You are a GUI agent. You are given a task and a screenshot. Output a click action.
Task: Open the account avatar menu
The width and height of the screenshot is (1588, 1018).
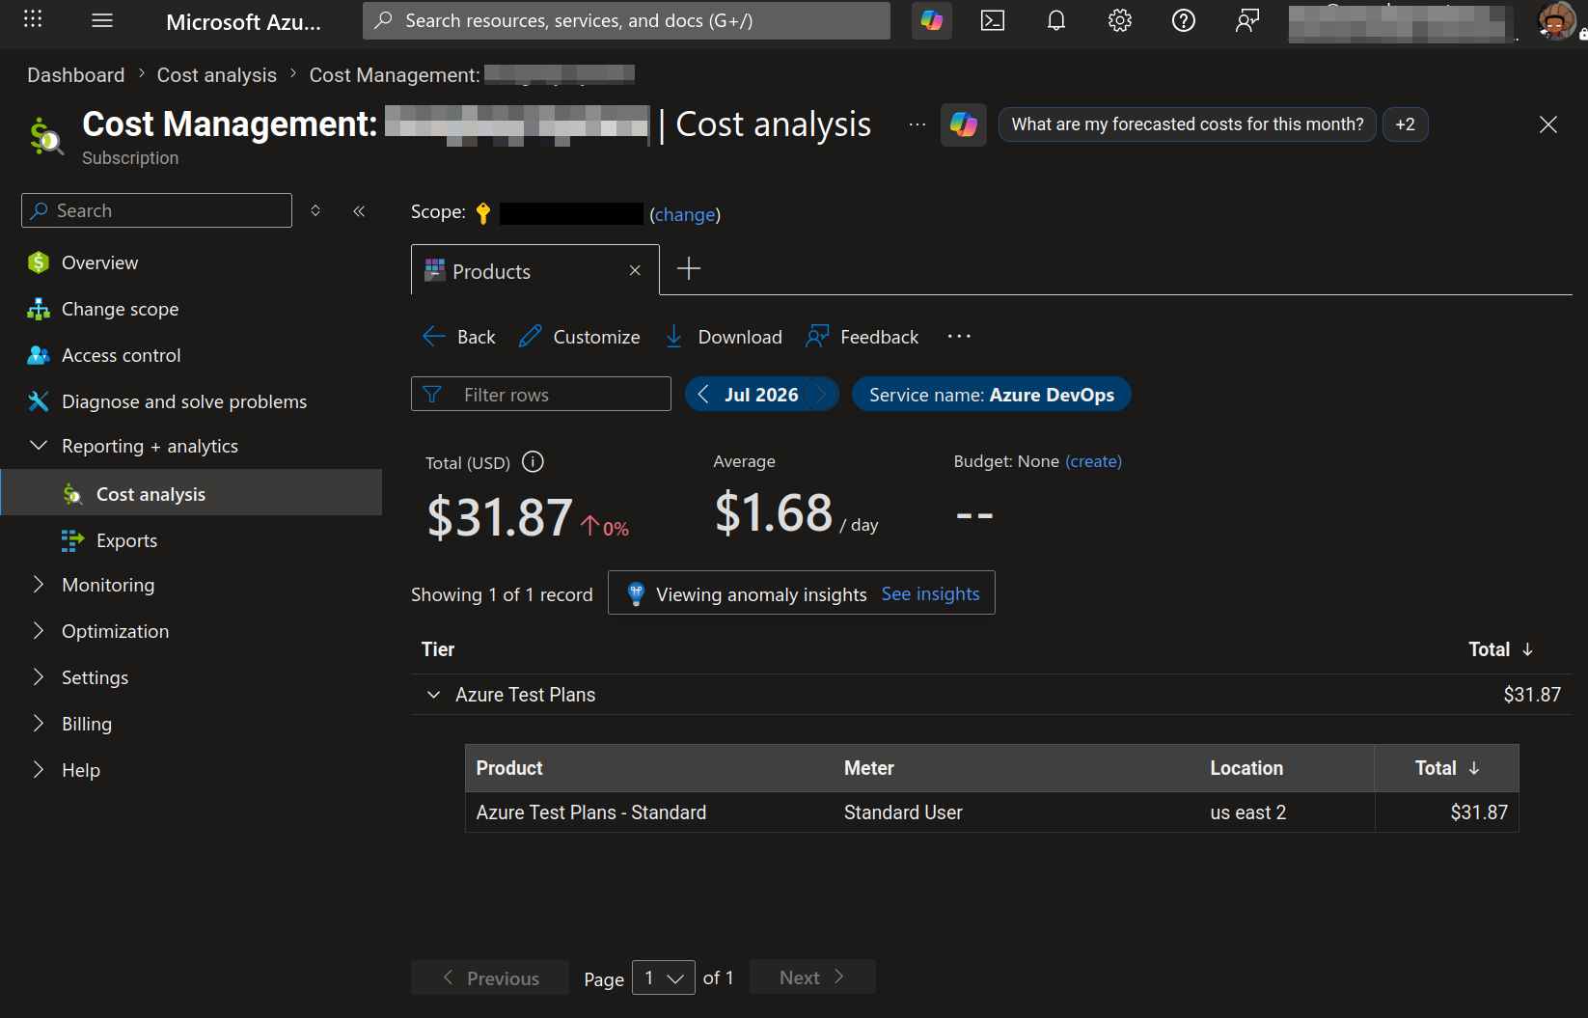1556,20
